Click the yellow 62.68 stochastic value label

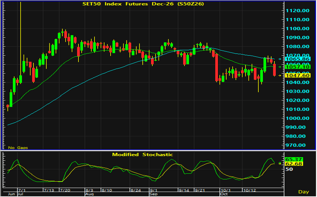(x=294, y=164)
